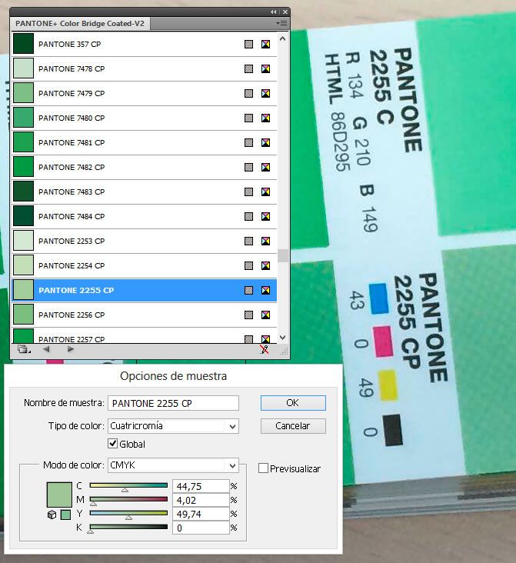Select the PANTONE+ Color Bridge Coated-V2 tab

80,24
